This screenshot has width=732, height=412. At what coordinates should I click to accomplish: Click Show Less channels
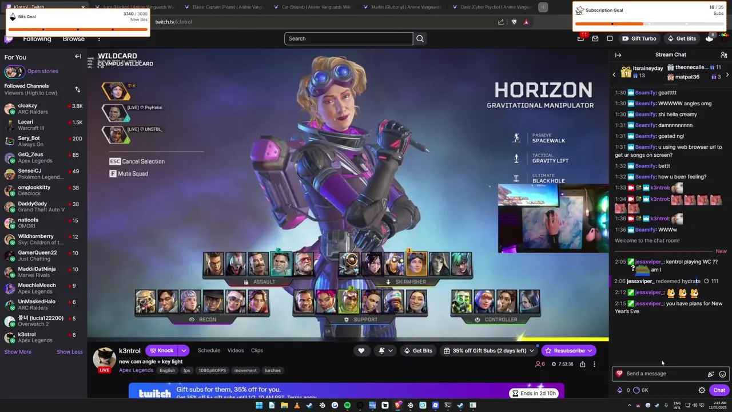70,351
